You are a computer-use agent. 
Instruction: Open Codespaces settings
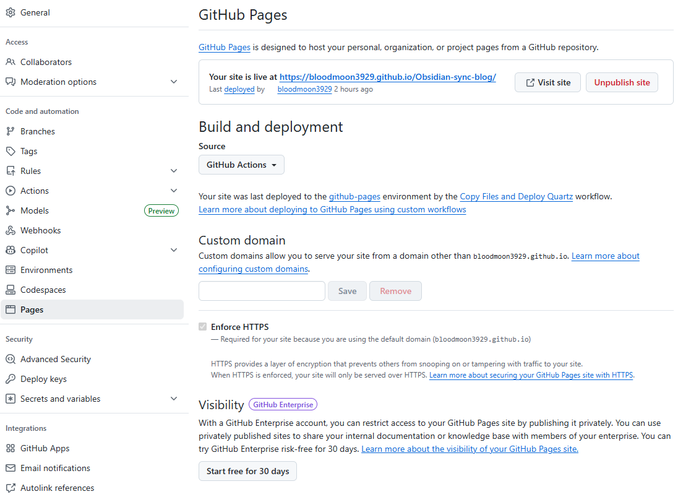click(92, 290)
